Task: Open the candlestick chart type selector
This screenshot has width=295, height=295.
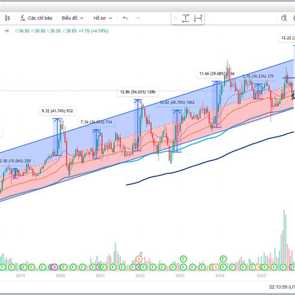Action: [x=7, y=18]
